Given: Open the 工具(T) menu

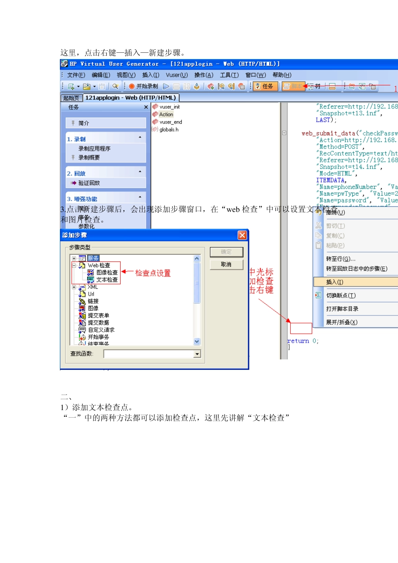Looking at the screenshot, I should tap(229, 75).
